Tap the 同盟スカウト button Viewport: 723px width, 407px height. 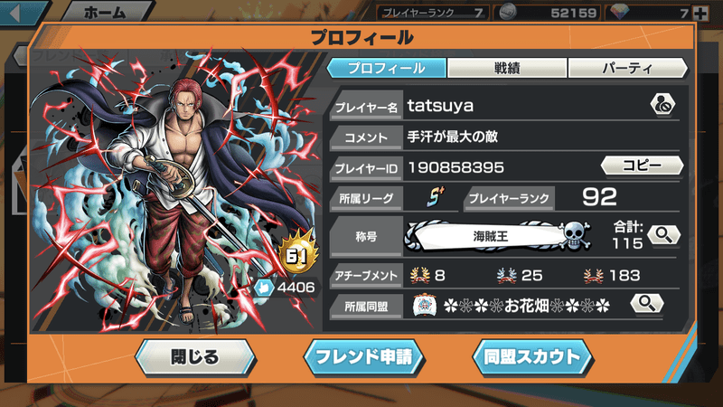click(532, 357)
